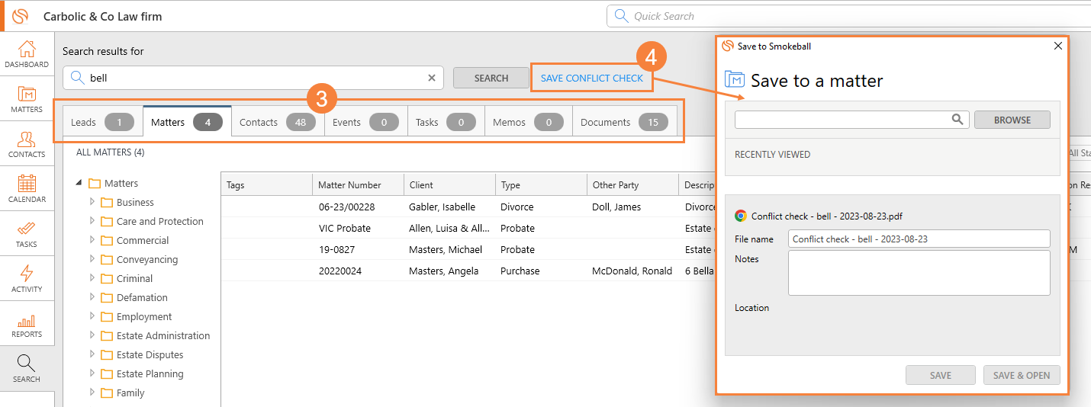Click the SEARCH button
Viewport: 1091px width, 407px height.
[491, 78]
